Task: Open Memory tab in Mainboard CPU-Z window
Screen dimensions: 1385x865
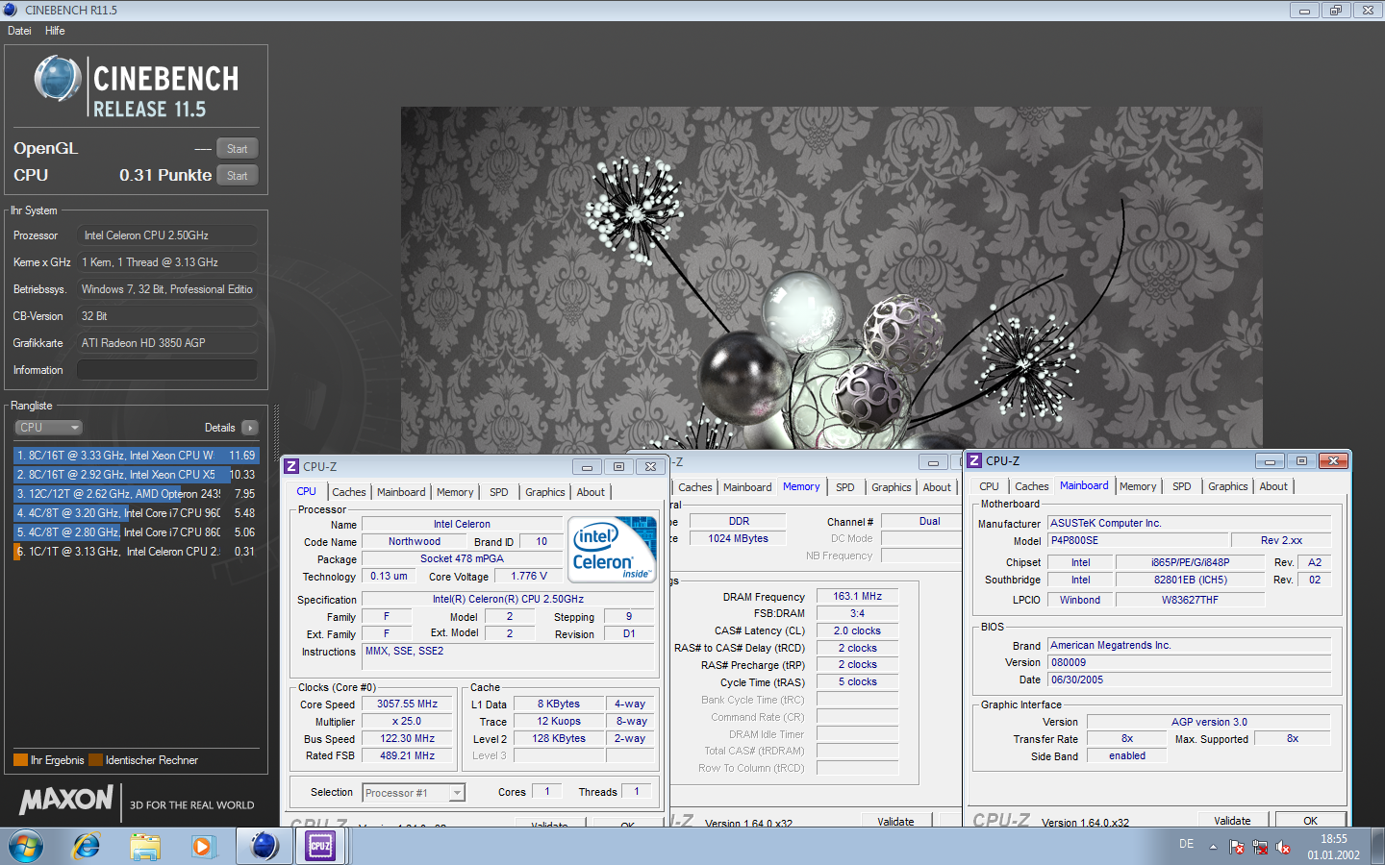Action: pos(1138,486)
